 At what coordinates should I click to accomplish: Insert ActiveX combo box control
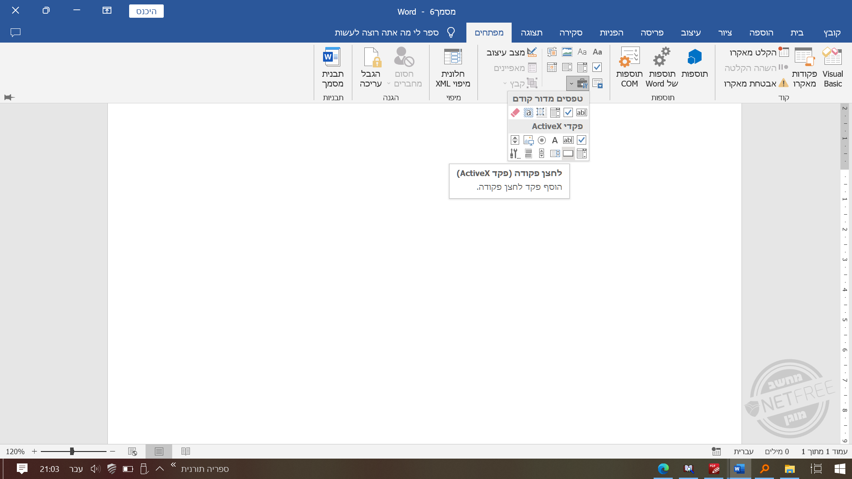[581, 153]
